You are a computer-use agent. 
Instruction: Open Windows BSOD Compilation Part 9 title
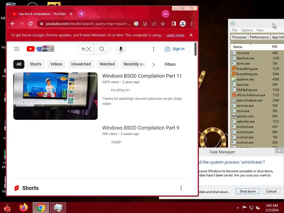point(141,128)
